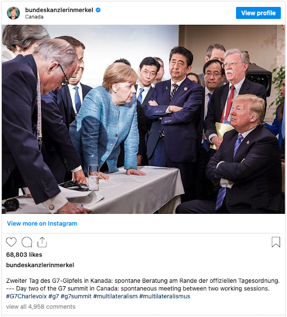
Task: Click bundeskanzlerinmerkel username above the caption
Action: 40,265
